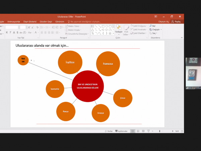Decrease list indent level
The width and height of the screenshot is (201, 151).
pyautogui.click(x=53, y=27)
